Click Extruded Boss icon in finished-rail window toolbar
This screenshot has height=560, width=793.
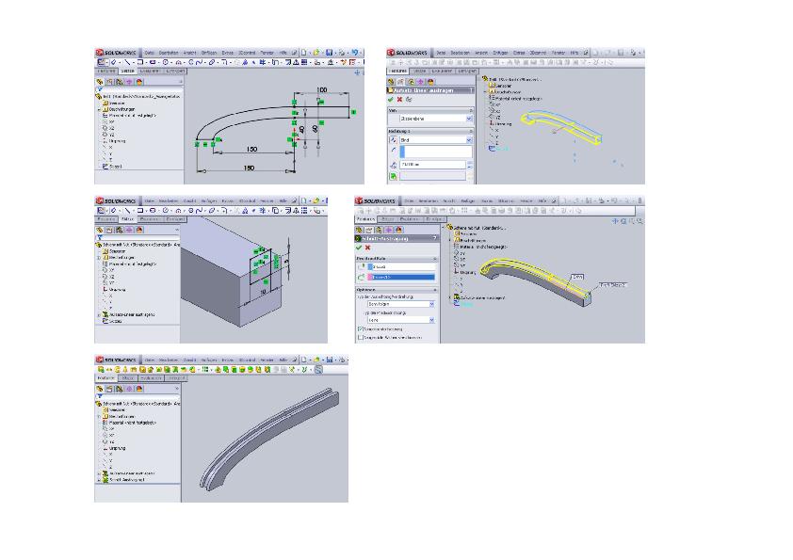point(101,370)
